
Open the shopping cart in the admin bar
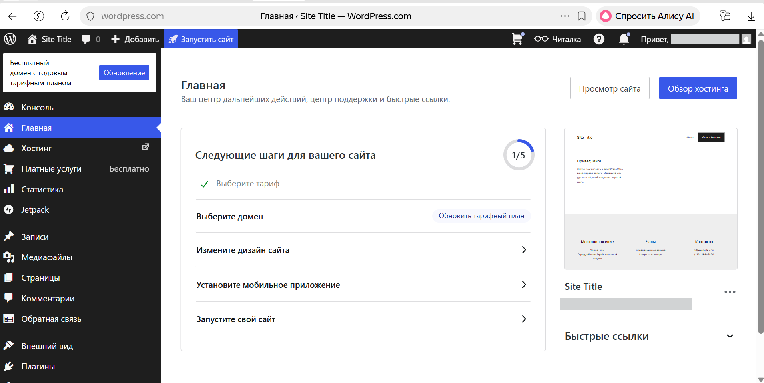pyautogui.click(x=517, y=39)
